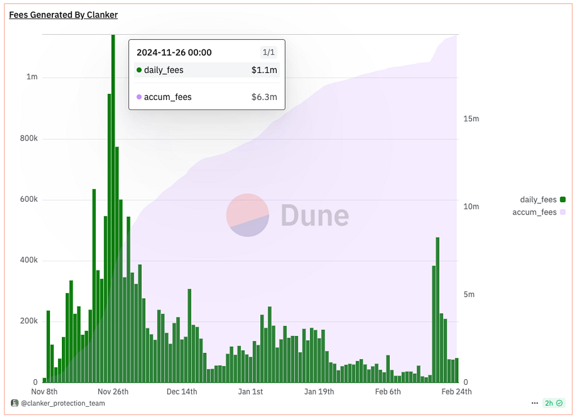Click the accum_fees row in the tooltip
Screen dimensions: 576x418
(207, 97)
